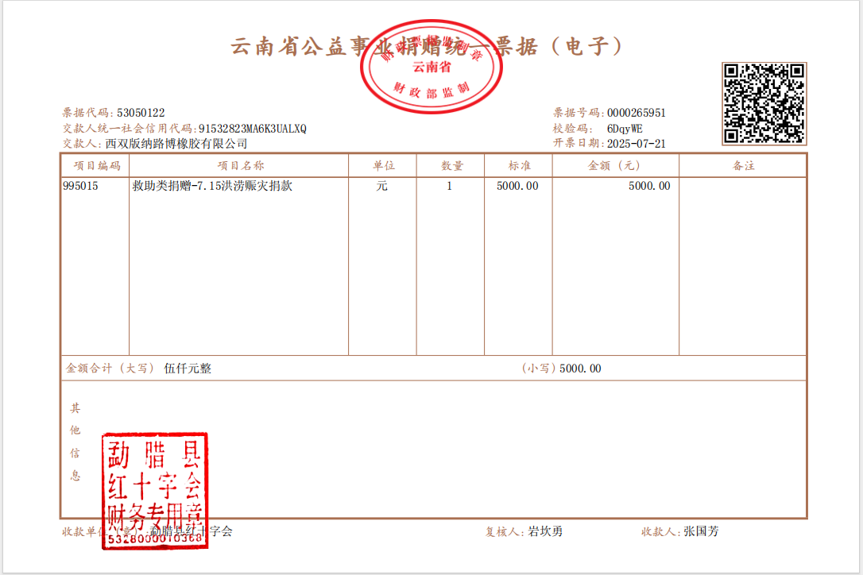Screen dimensions: 863x575
Task: Select the 开票日期 2025-07-21
Action: click(636, 144)
